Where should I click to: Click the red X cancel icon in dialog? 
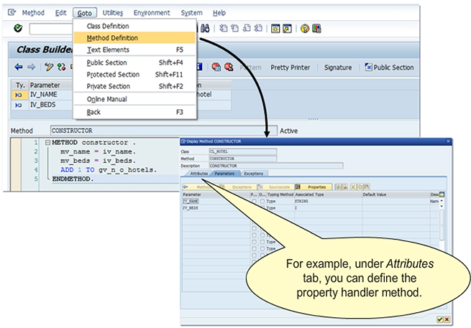click(x=447, y=319)
